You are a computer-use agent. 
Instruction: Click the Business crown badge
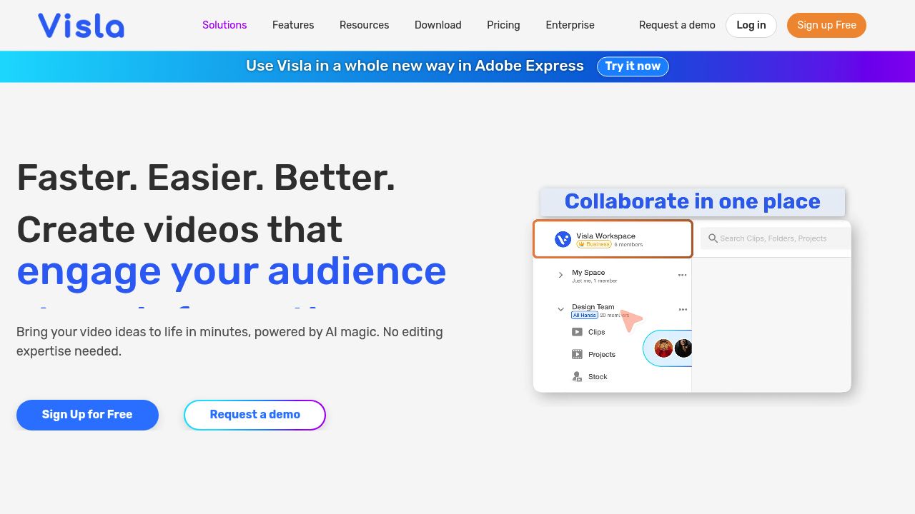click(594, 244)
